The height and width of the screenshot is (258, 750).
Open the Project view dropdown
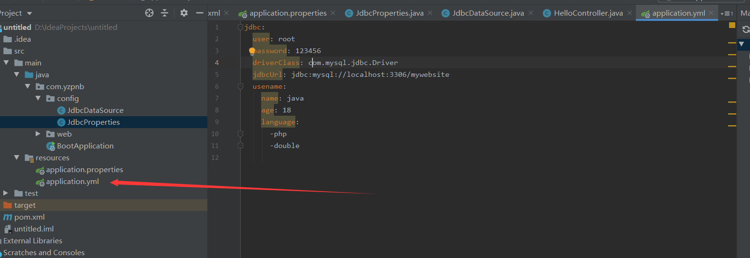coord(29,13)
